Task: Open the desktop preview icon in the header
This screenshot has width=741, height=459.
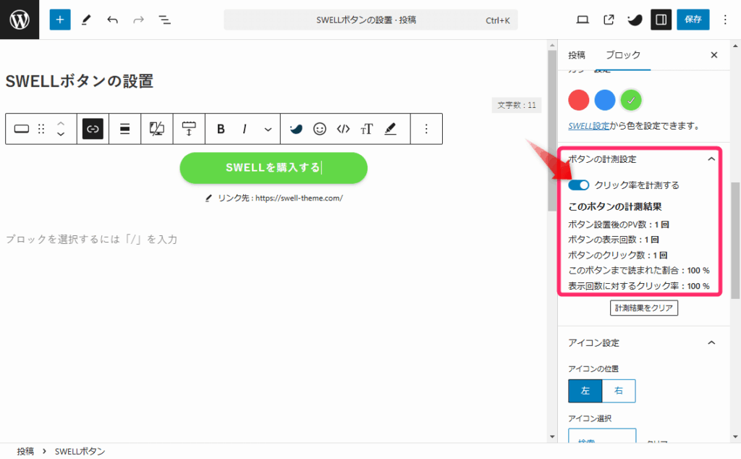Action: point(582,20)
